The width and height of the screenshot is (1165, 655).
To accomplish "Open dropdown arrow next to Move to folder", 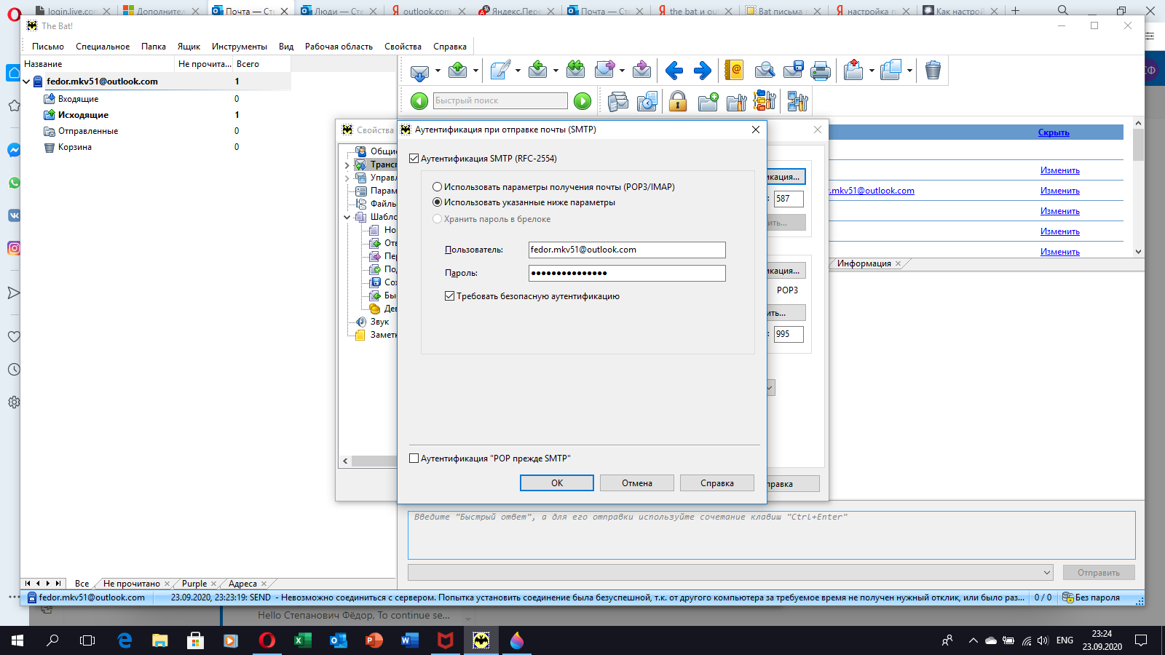I will click(872, 71).
